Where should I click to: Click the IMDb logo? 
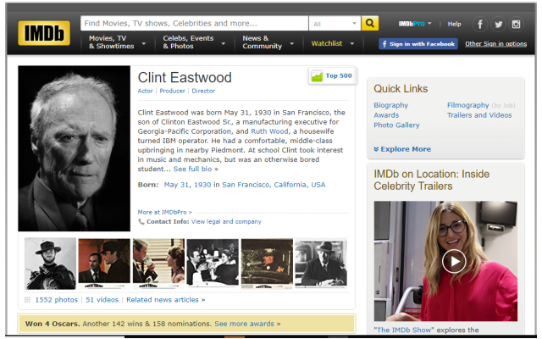[44, 33]
